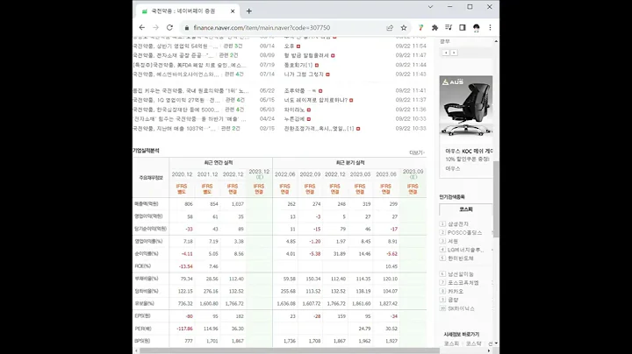Click the site lock icon in address bar

point(187,28)
